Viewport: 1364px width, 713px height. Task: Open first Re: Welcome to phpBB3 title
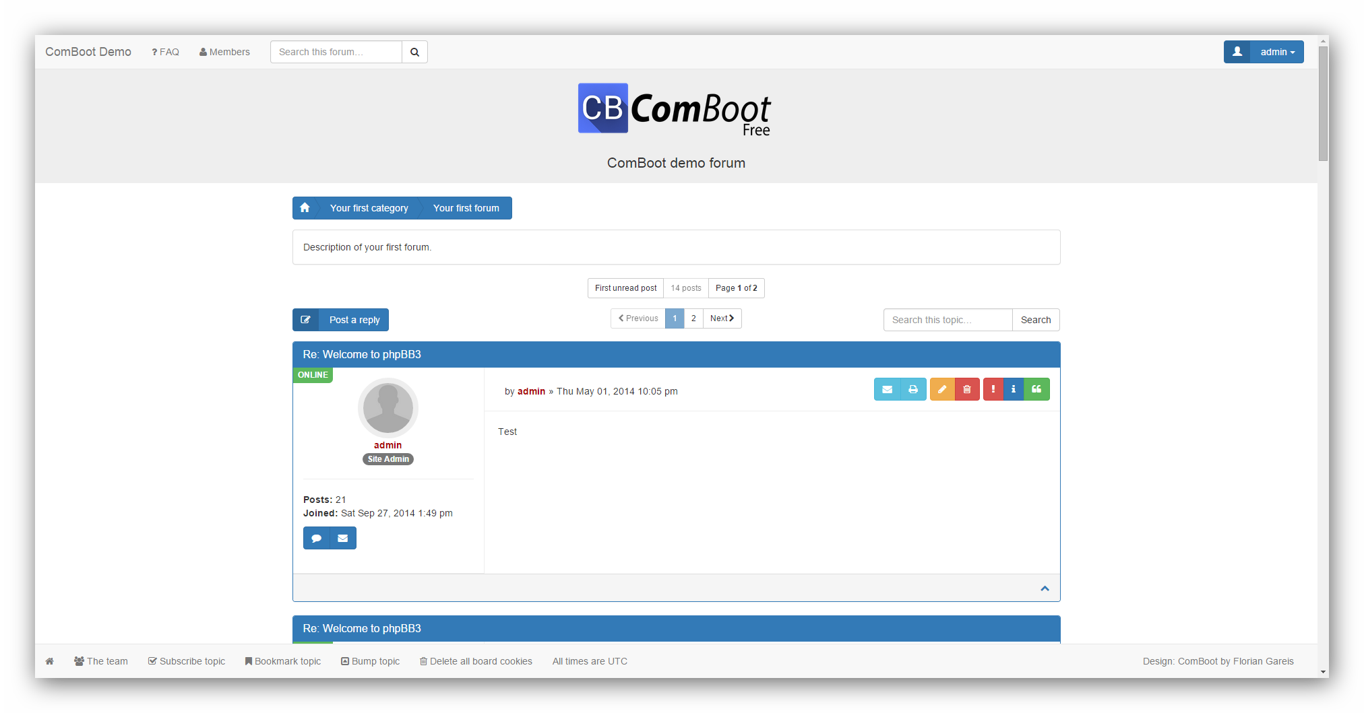(x=362, y=354)
